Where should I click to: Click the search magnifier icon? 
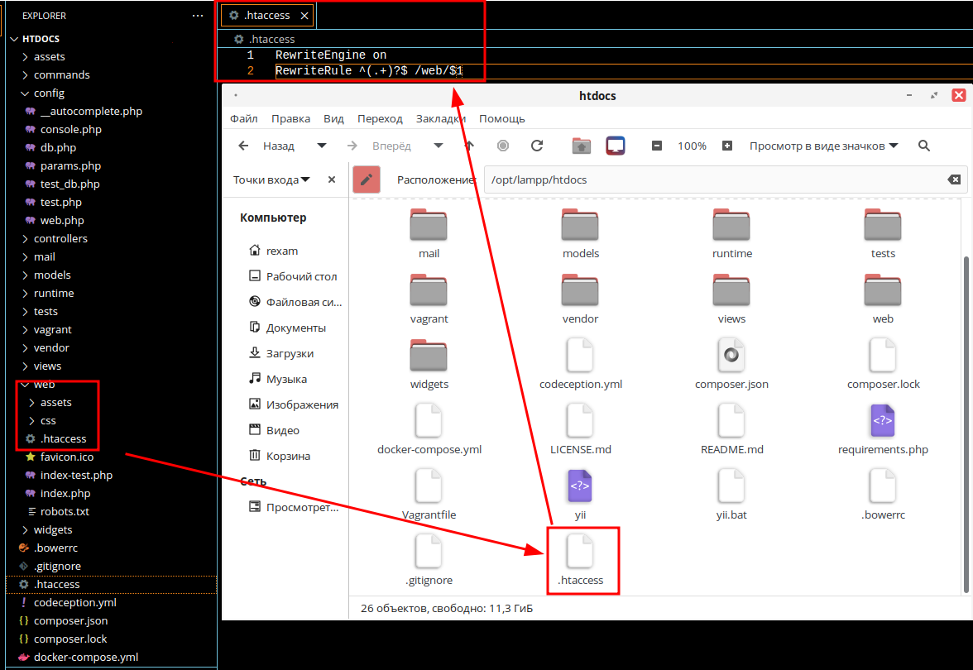click(924, 146)
